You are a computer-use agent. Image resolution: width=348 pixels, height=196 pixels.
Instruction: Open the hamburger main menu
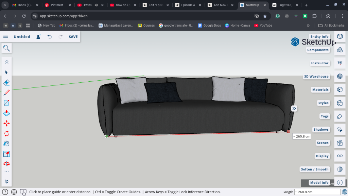(x=6, y=36)
